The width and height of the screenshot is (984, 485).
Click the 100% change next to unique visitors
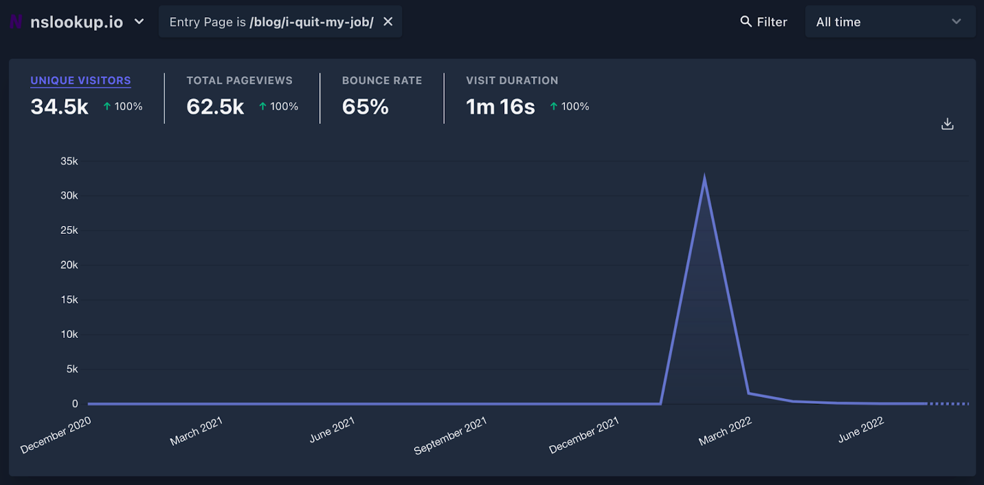click(129, 106)
